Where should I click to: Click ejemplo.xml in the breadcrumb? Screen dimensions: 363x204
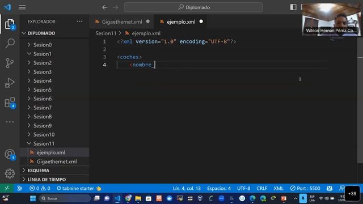tap(146, 33)
